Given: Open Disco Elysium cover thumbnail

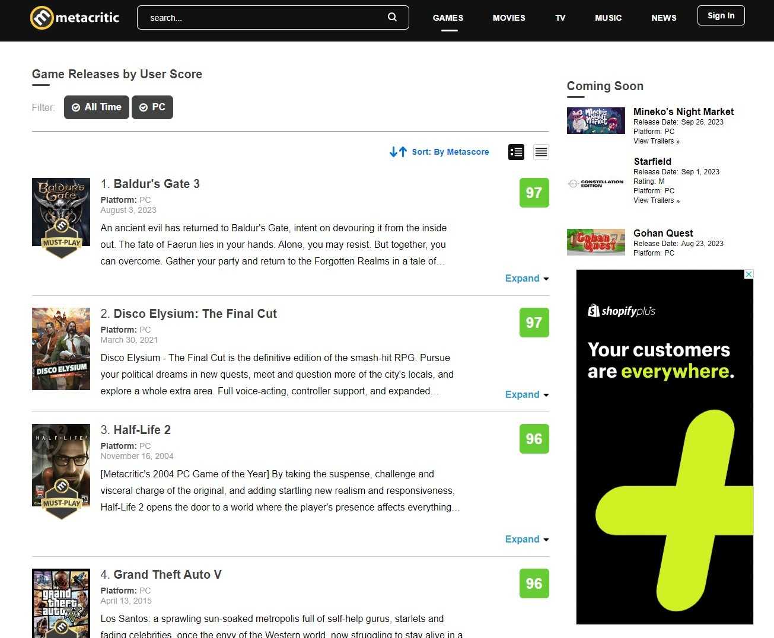Looking at the screenshot, I should pyautogui.click(x=61, y=349).
